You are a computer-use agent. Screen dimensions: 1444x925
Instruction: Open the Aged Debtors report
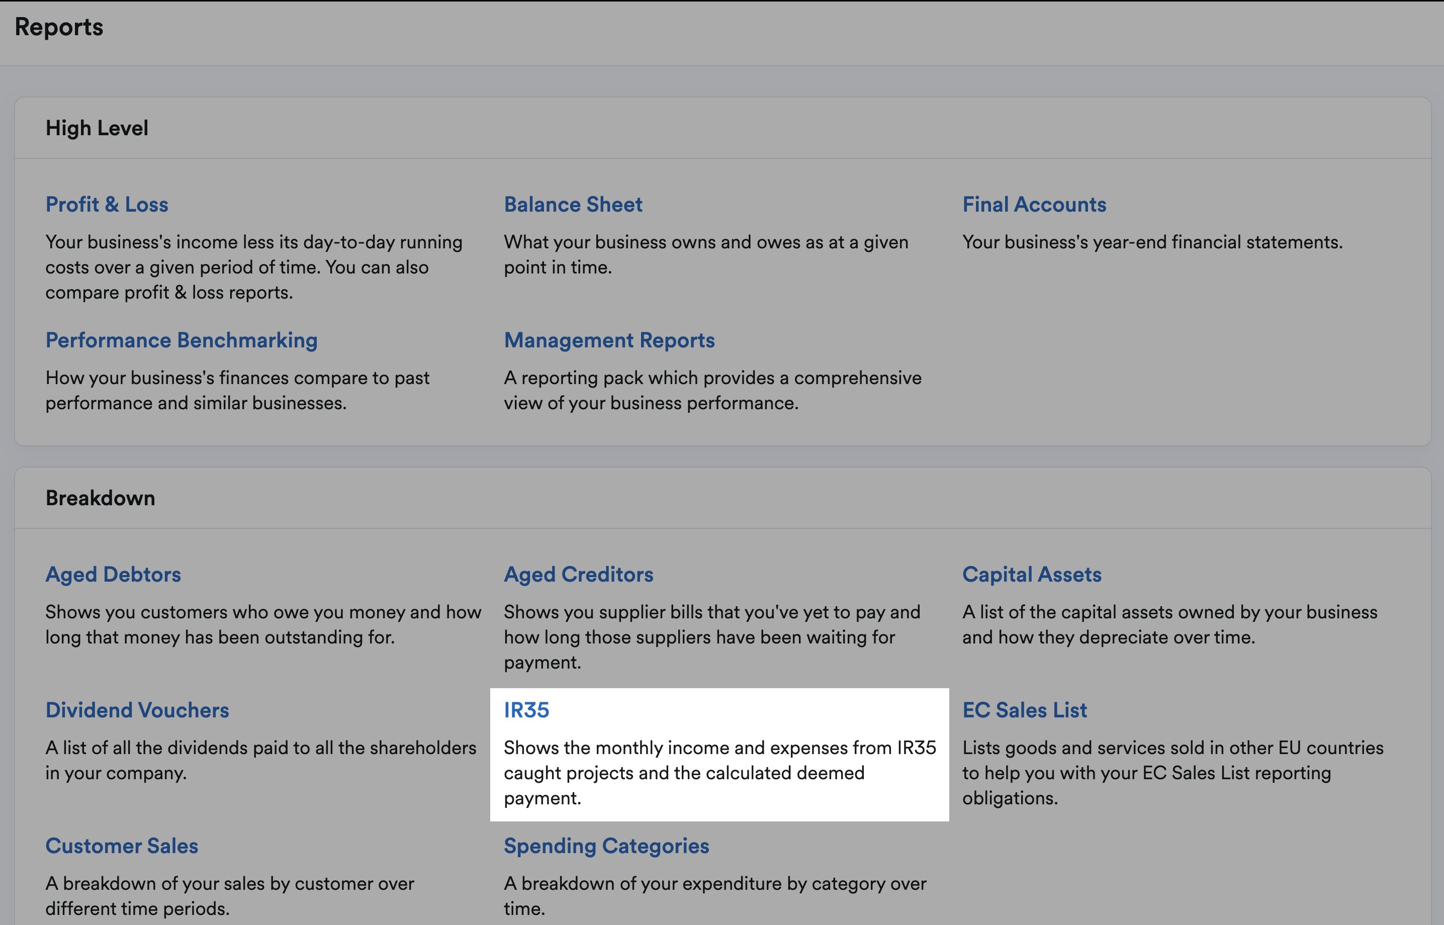click(x=113, y=575)
